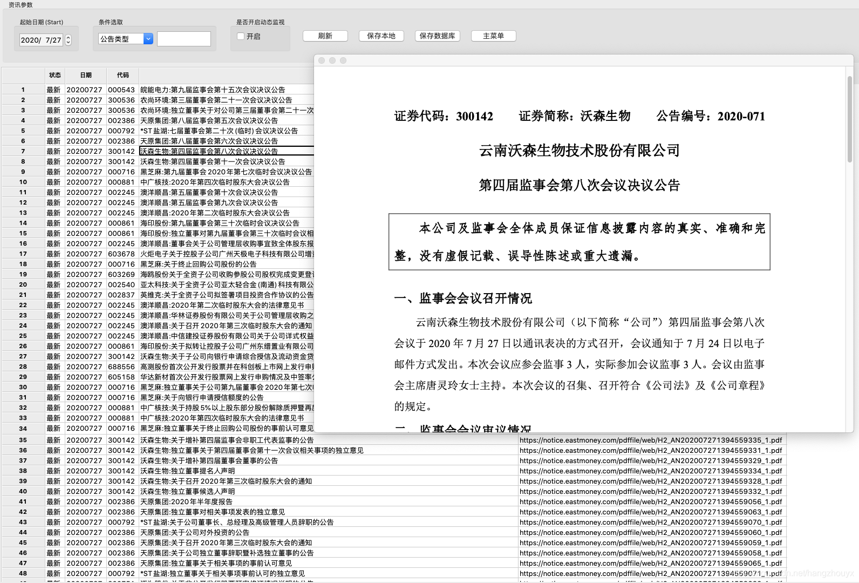
Task: Click row 35 PDF link ending 559335_1.pdf
Action: pyautogui.click(x=651, y=440)
